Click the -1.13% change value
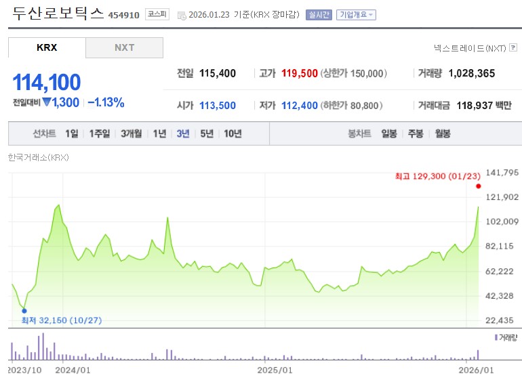The image size is (522, 380). (106, 102)
